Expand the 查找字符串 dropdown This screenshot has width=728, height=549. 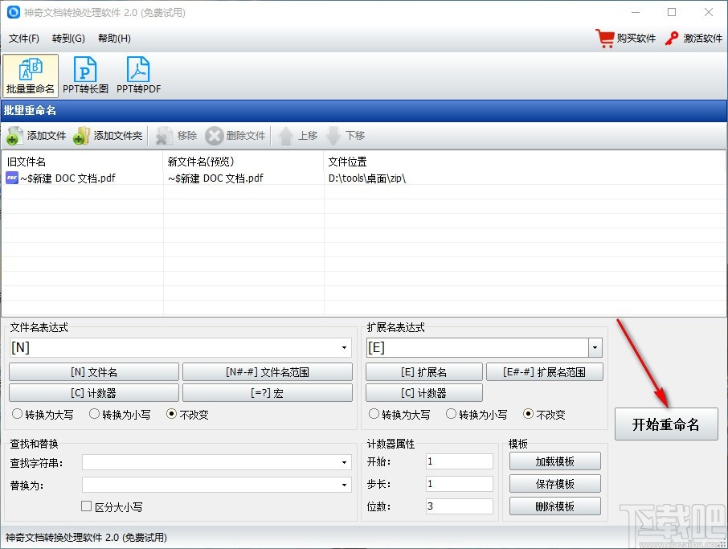point(344,462)
